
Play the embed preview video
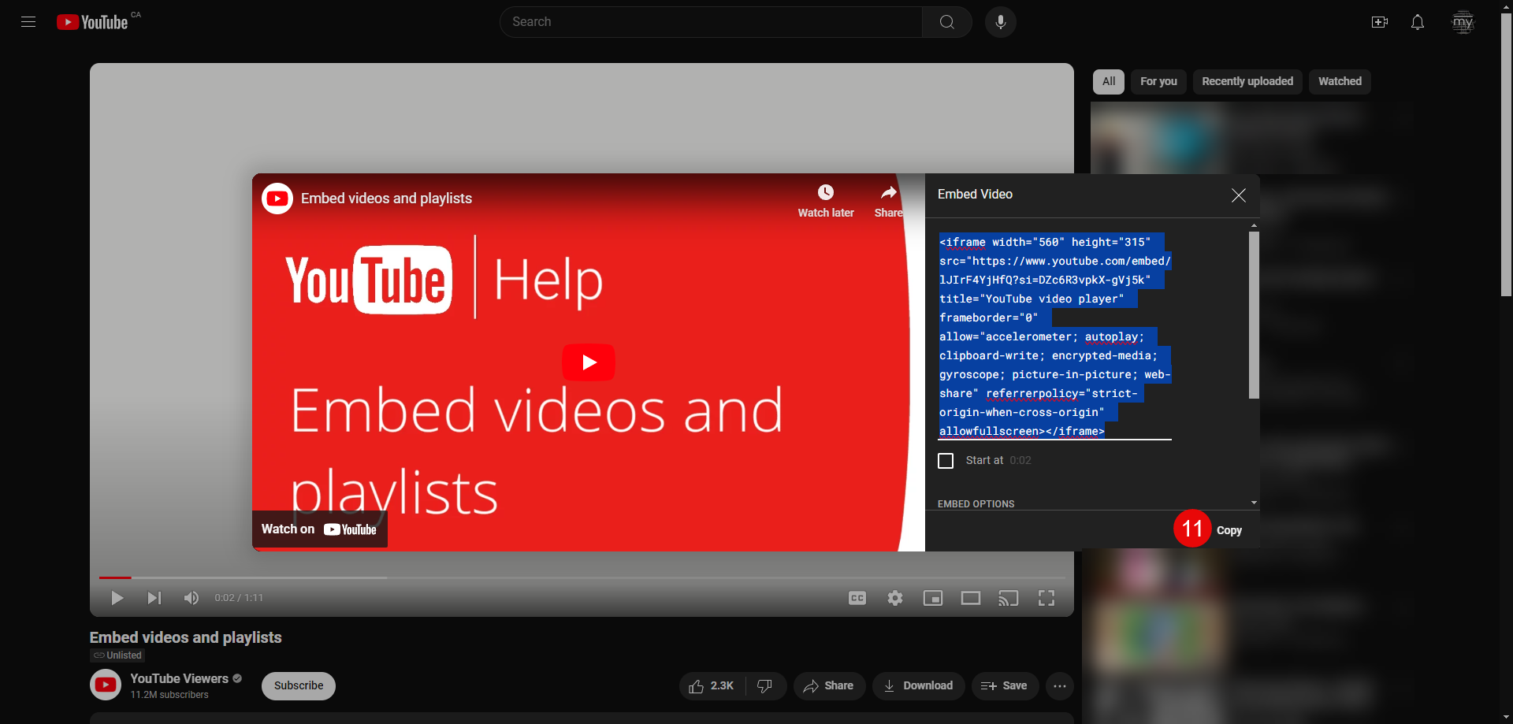[x=589, y=362]
